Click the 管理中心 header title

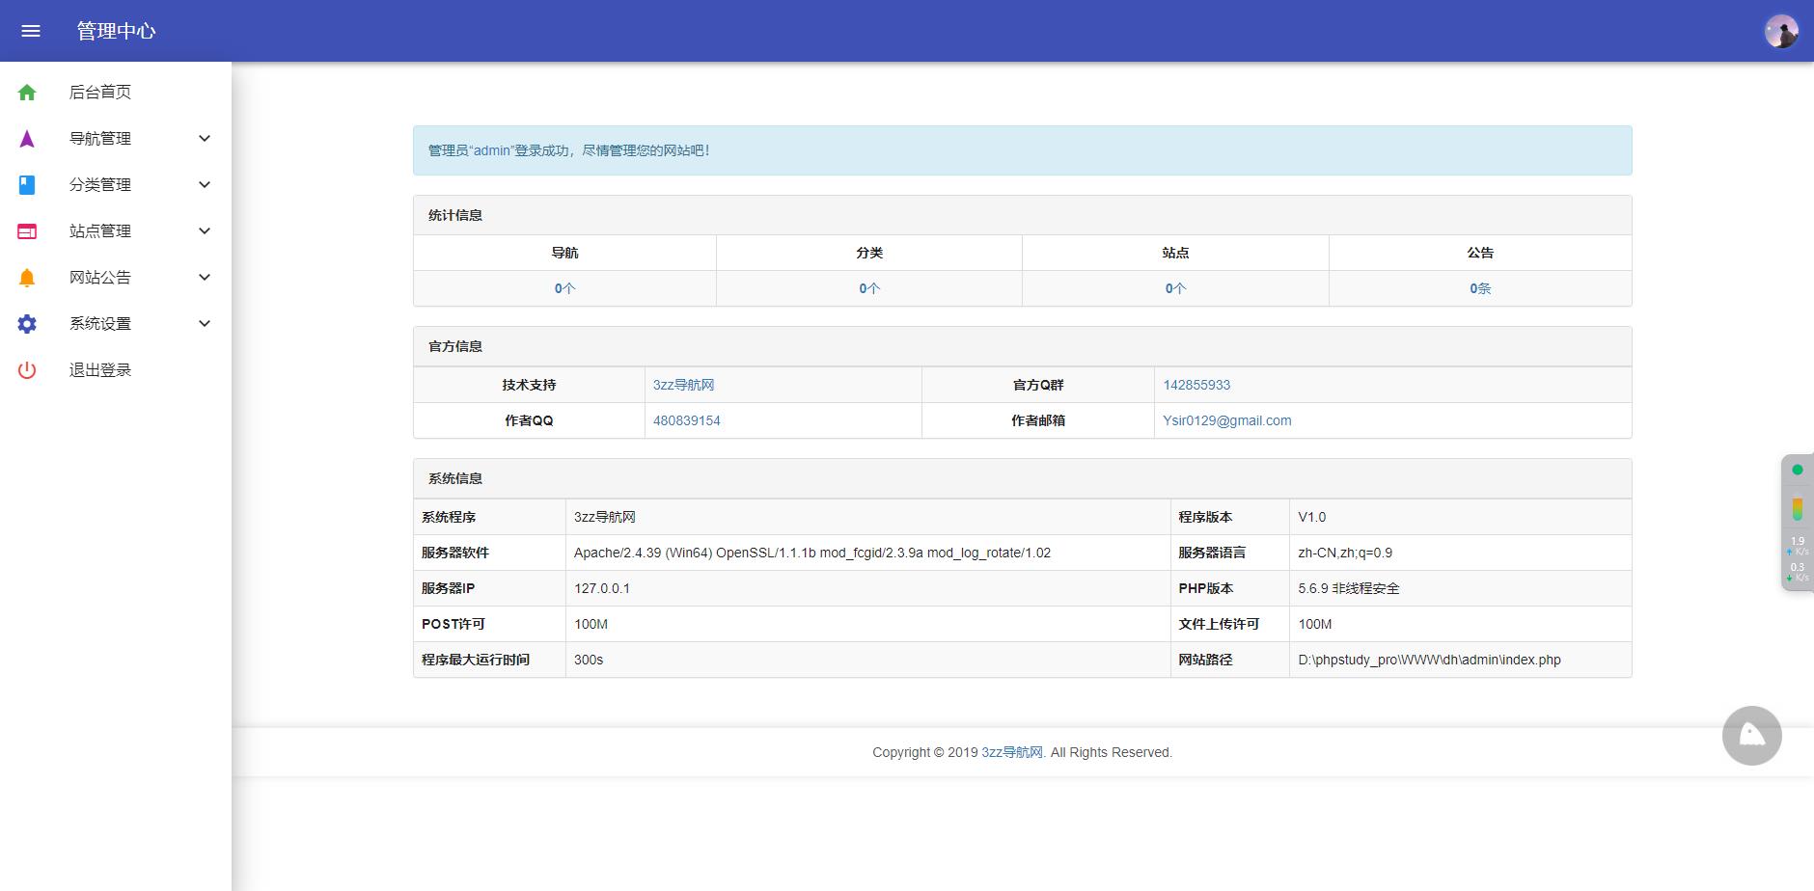(x=116, y=31)
